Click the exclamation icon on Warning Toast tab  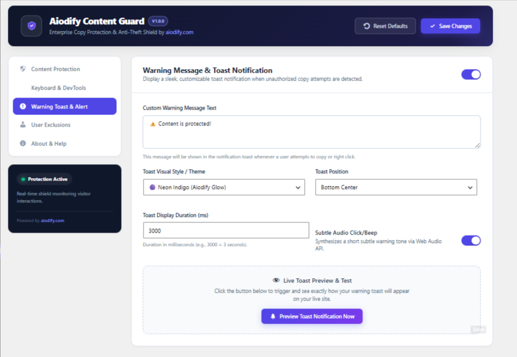click(23, 106)
